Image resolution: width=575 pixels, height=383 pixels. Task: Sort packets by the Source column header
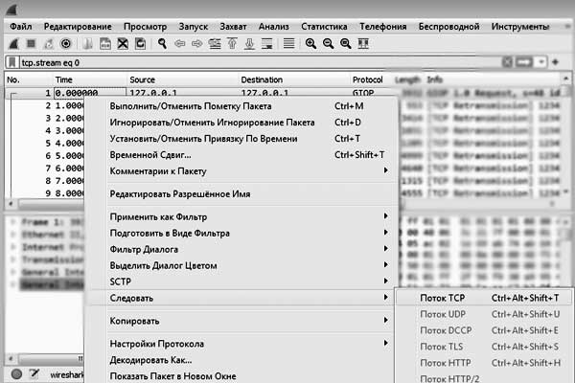pyautogui.click(x=183, y=79)
